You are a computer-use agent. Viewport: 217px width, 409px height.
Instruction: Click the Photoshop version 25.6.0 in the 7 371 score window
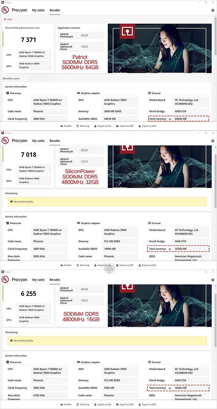click(x=84, y=35)
